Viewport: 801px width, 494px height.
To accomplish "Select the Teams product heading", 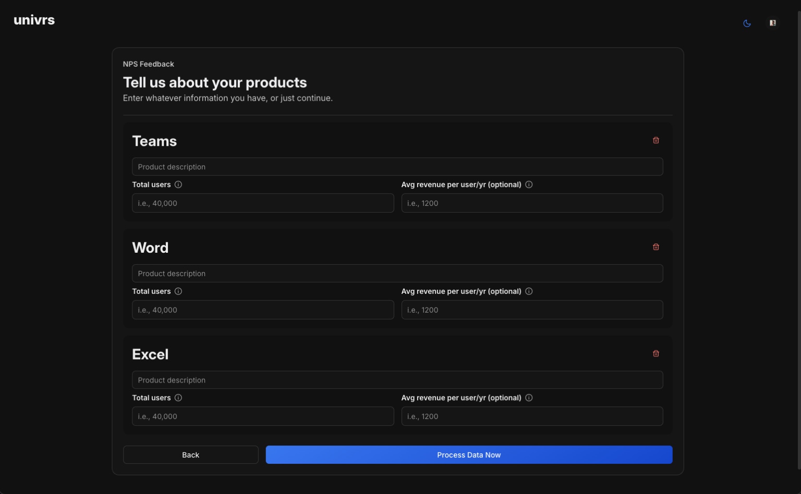I will [154, 141].
